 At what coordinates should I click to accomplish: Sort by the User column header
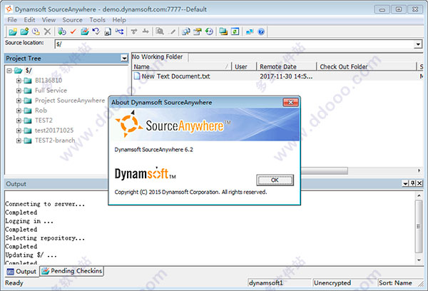(244, 66)
